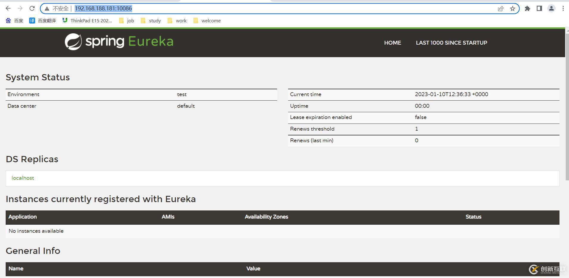This screenshot has height=278, width=569.
Task: Open LAST 1000 SINCE STARTUP
Action: pyautogui.click(x=451, y=43)
